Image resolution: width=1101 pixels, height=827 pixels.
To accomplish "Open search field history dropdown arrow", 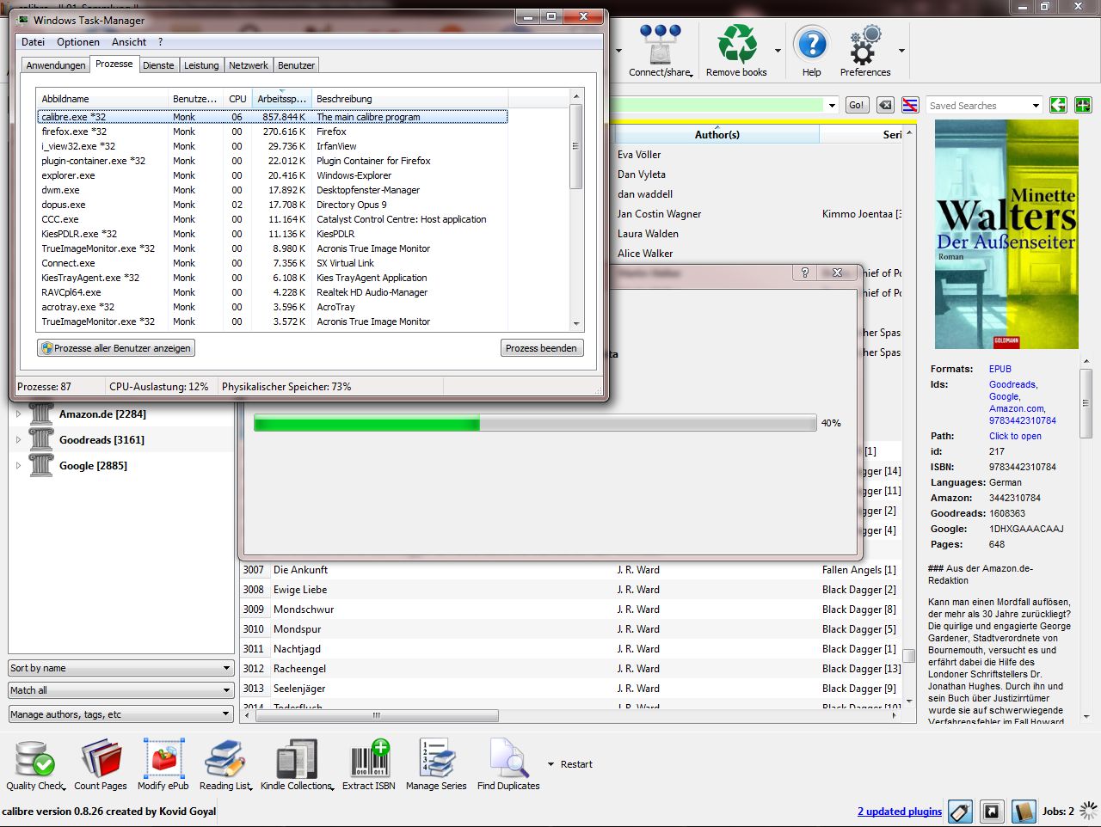I will 832,106.
